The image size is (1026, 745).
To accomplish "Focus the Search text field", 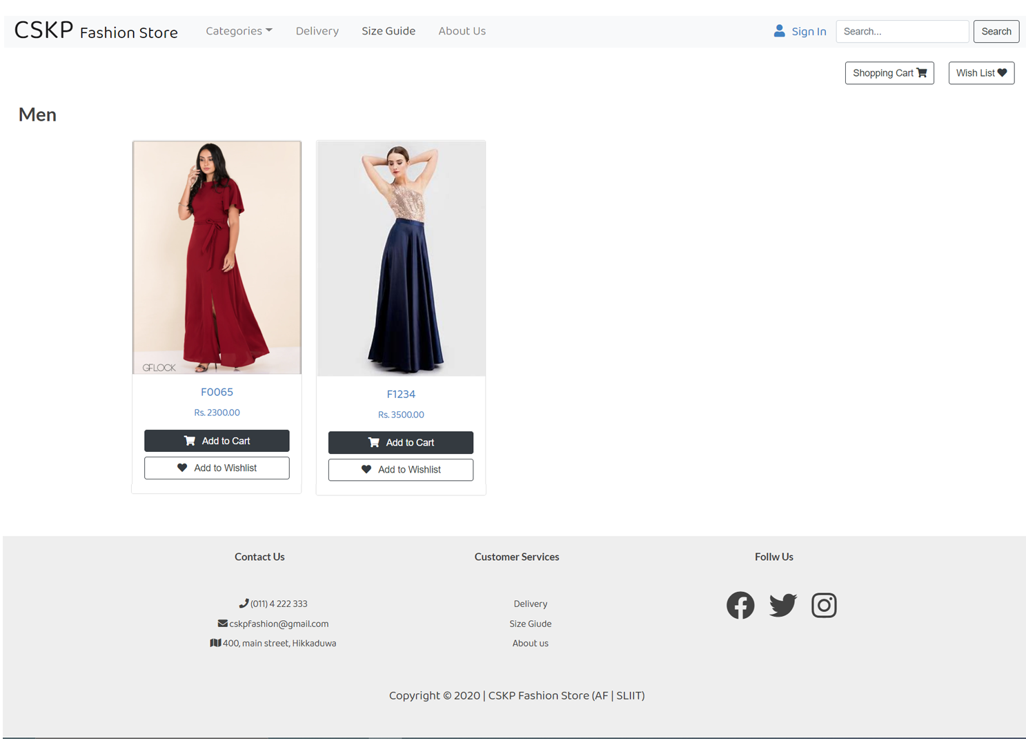I will (x=902, y=32).
